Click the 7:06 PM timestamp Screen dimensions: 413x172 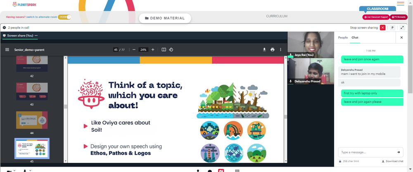[370, 51]
